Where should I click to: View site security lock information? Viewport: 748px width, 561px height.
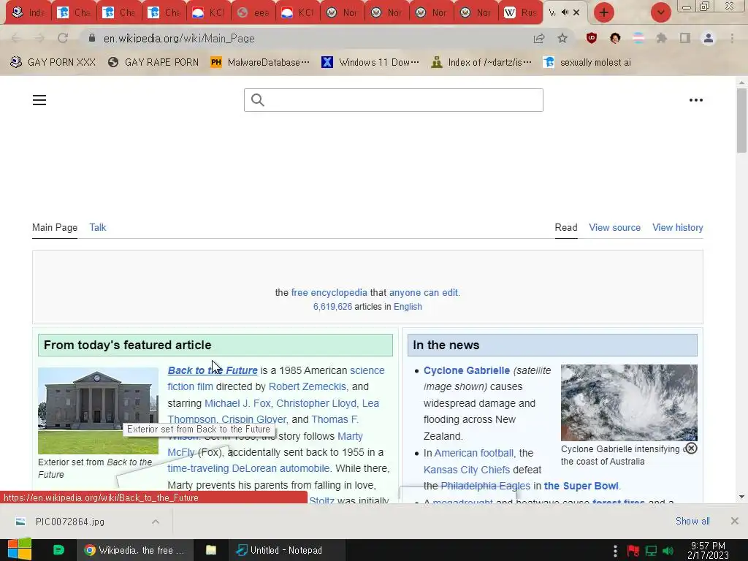pos(92,38)
